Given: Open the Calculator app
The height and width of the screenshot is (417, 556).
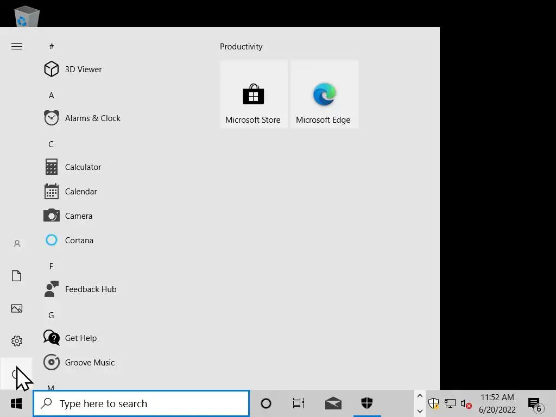Looking at the screenshot, I should click(x=73, y=167).
